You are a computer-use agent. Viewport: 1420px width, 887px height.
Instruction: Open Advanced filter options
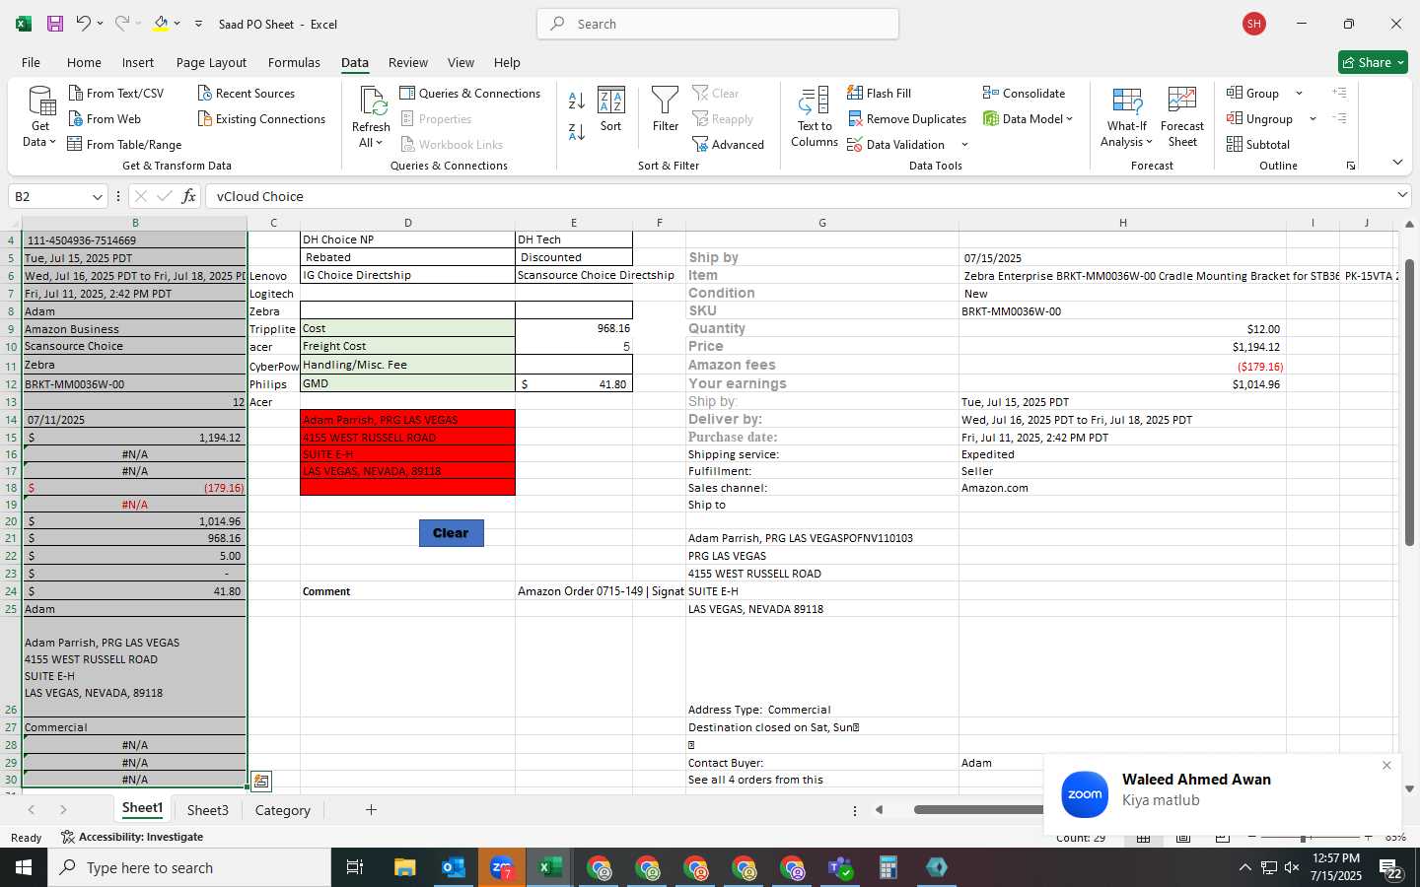728,144
